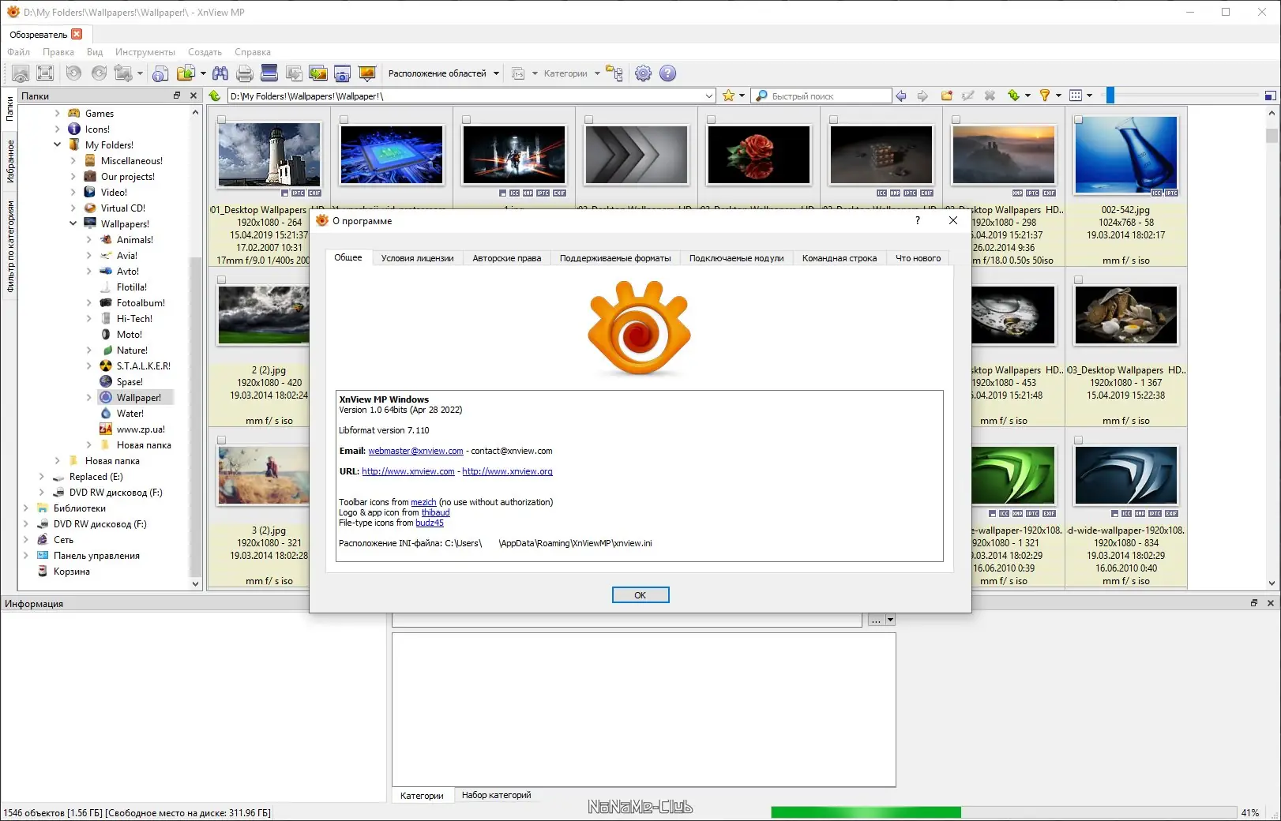Image resolution: width=1281 pixels, height=821 pixels.
Task: Click the funnel filter icon near search
Action: (x=1045, y=96)
